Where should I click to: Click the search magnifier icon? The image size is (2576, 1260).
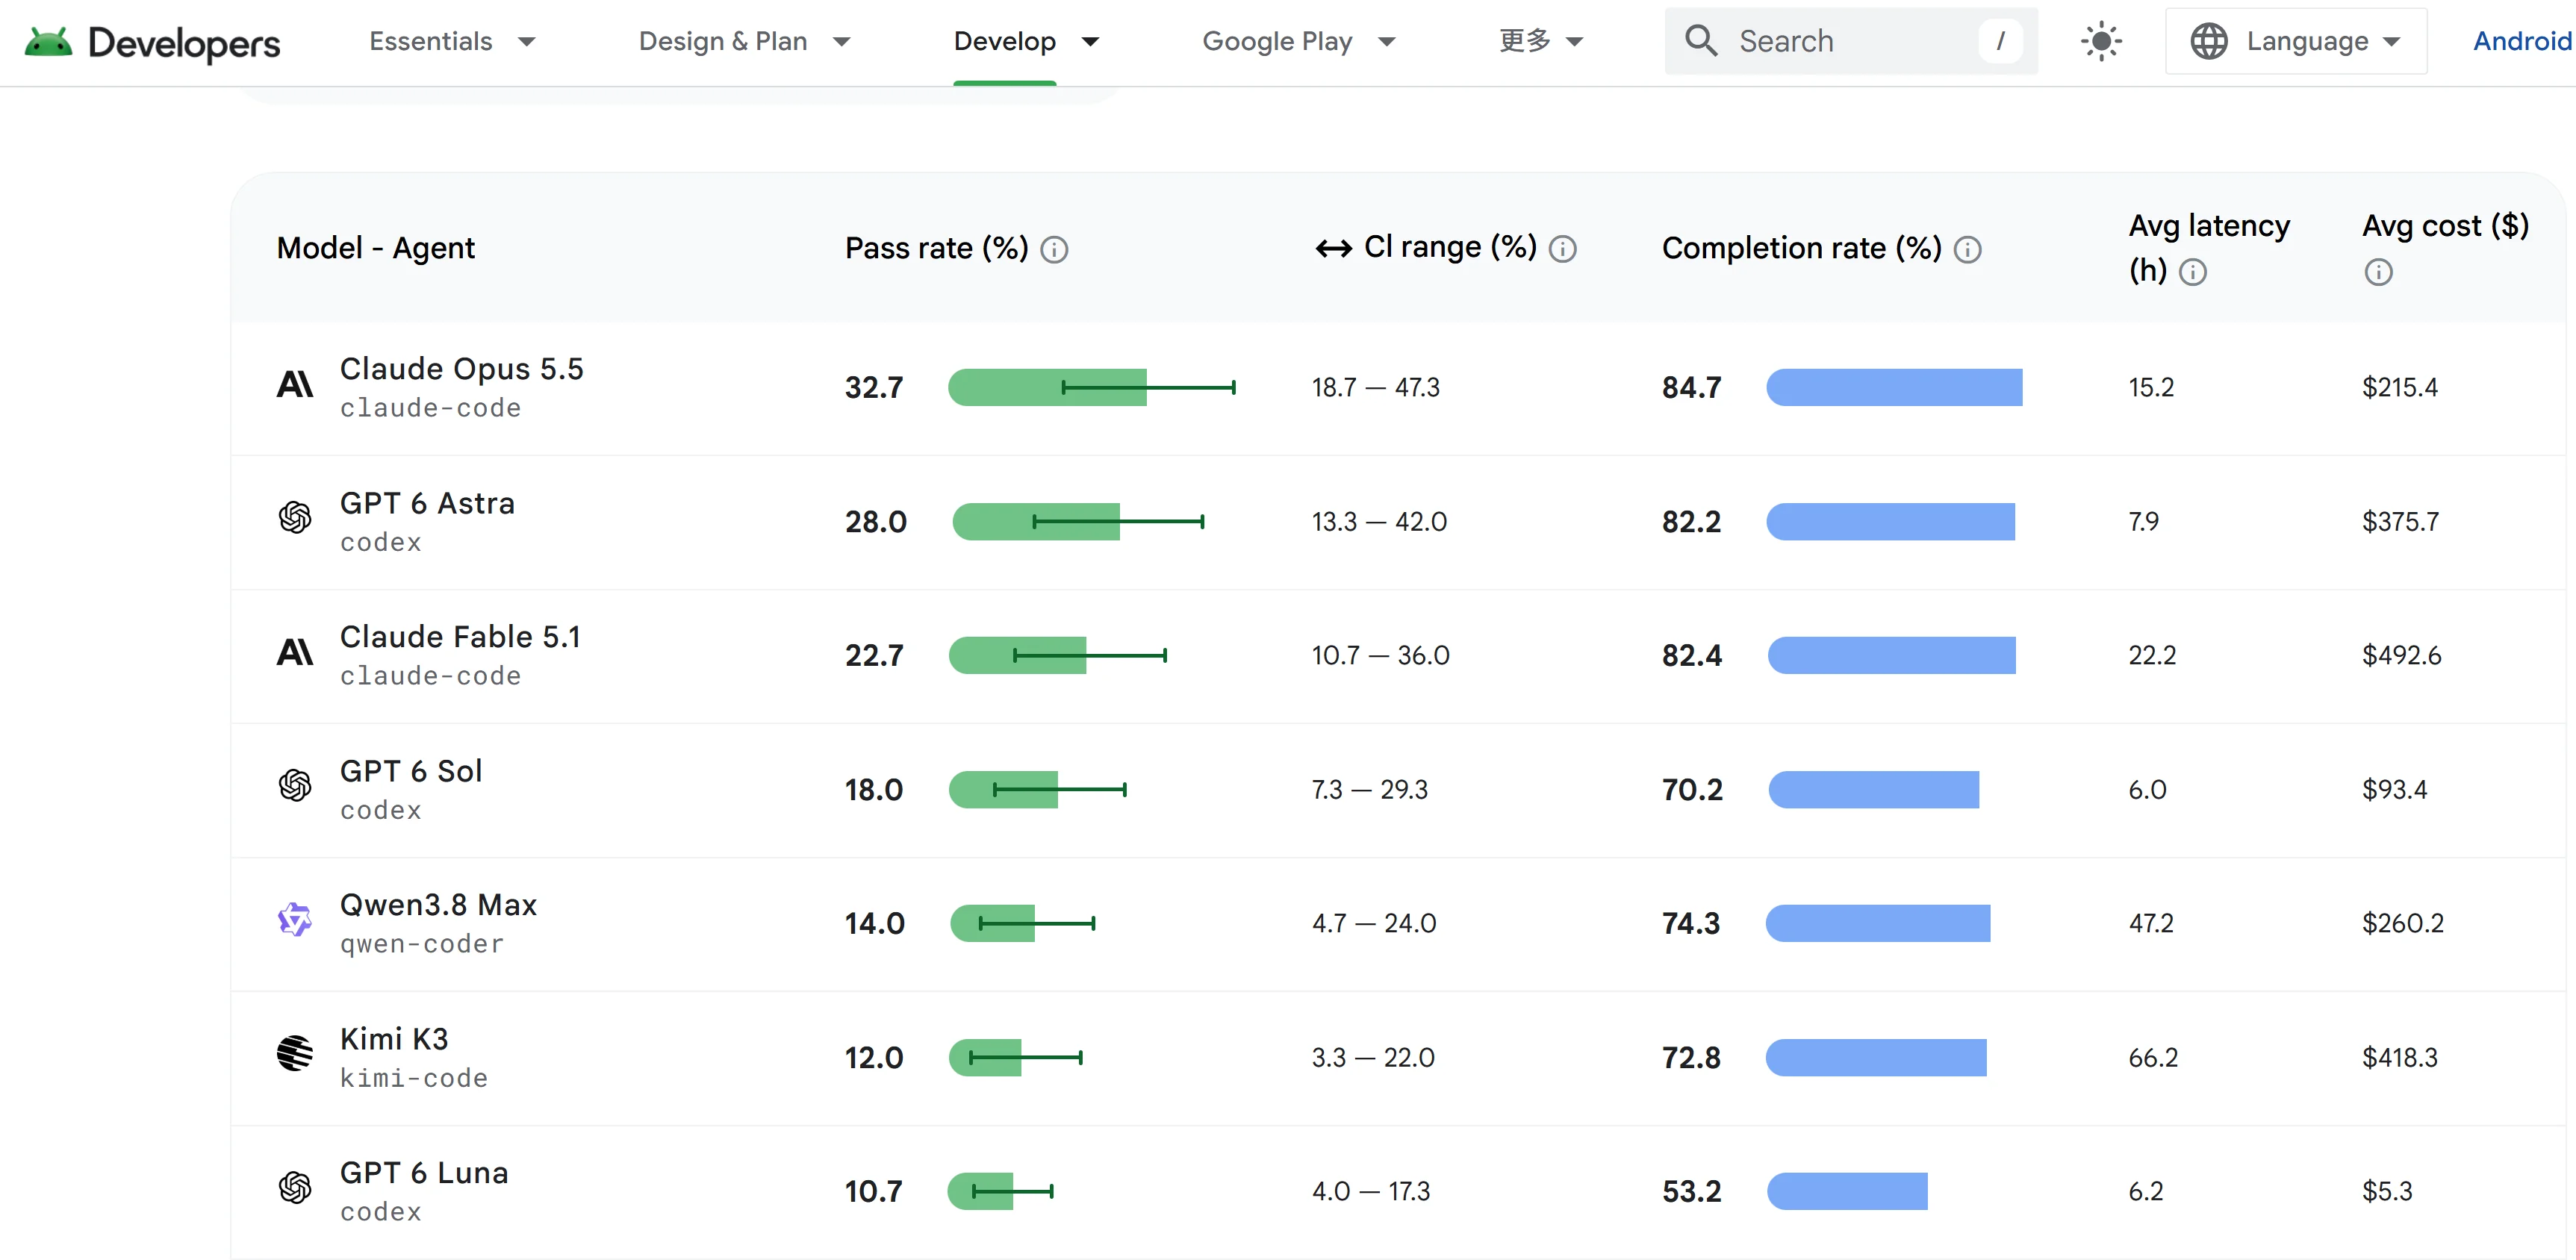[x=1700, y=41]
